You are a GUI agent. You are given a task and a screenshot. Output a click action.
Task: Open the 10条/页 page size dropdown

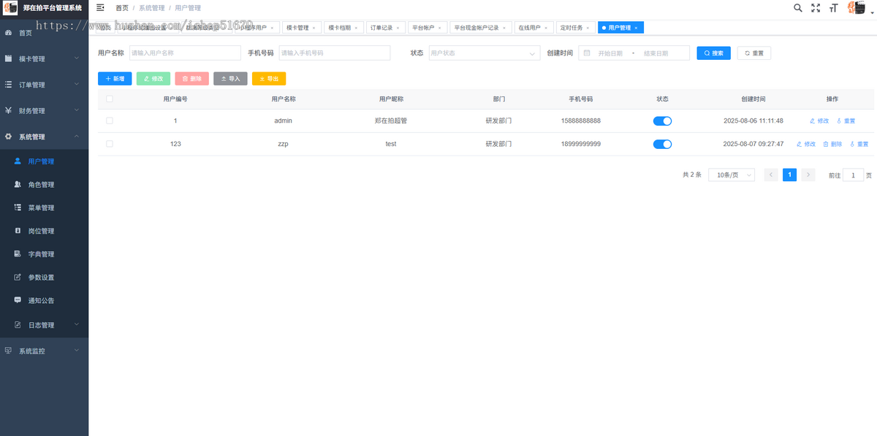click(730, 175)
